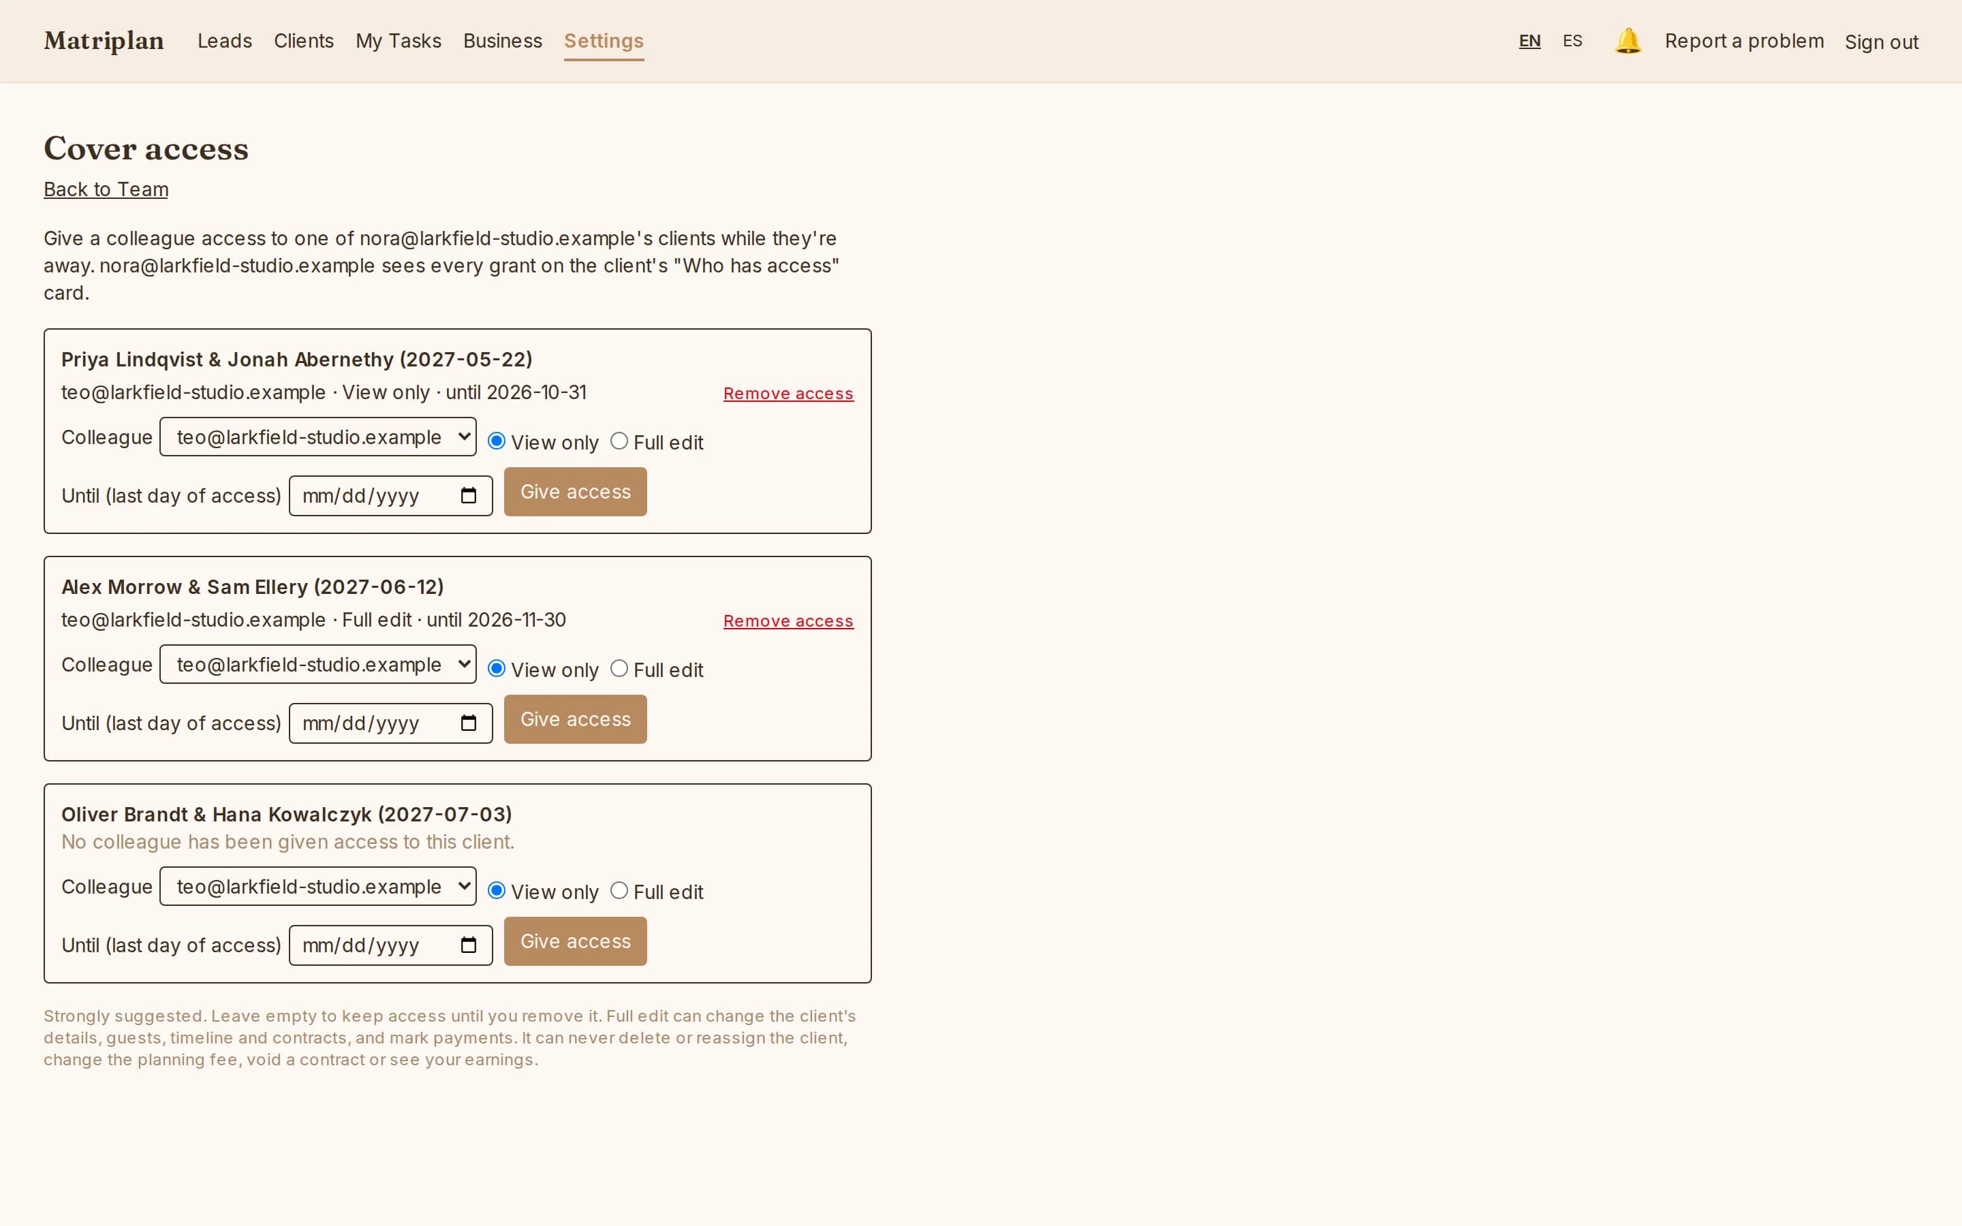The image size is (1962, 1226).
Task: Remove access for Alex Morrow client
Action: point(788,621)
